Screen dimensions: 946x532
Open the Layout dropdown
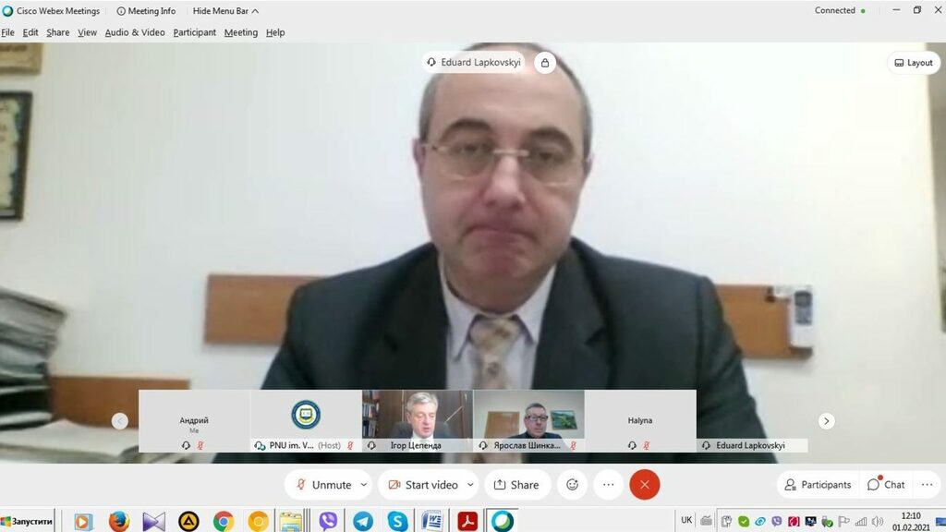point(914,63)
